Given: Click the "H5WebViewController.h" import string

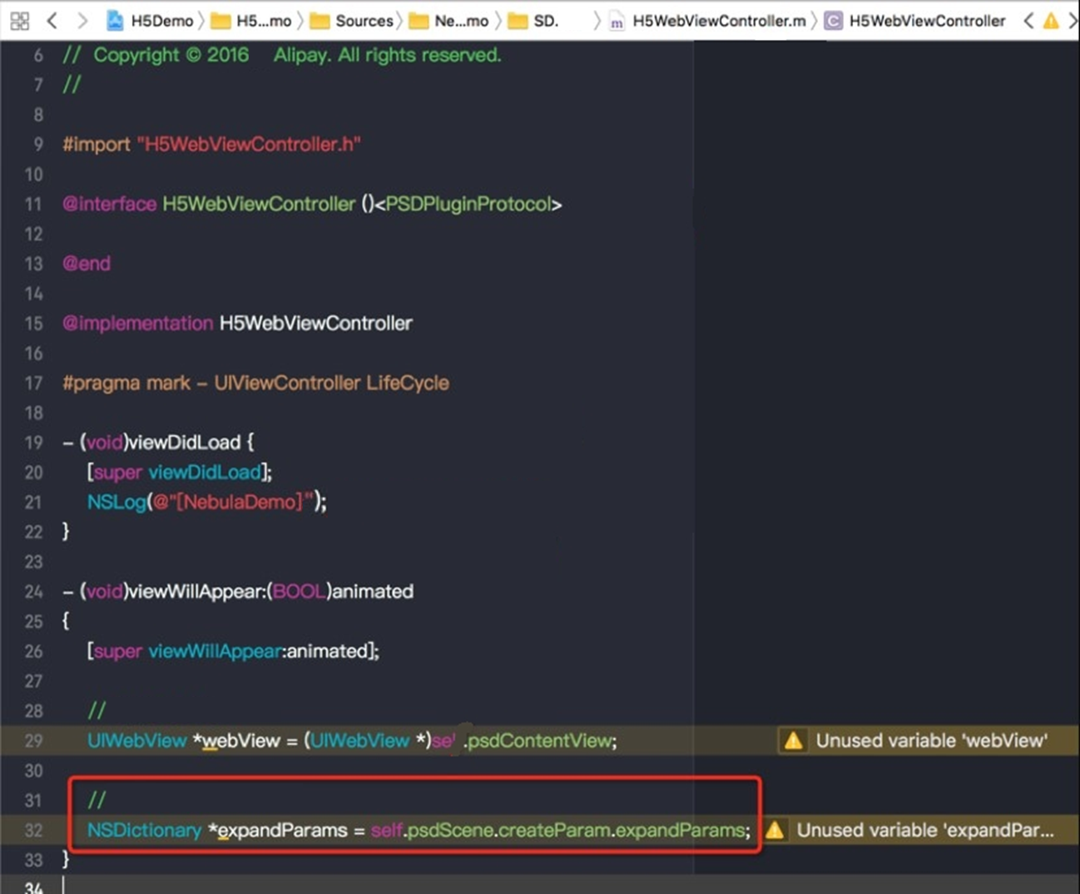Looking at the screenshot, I should click(249, 145).
